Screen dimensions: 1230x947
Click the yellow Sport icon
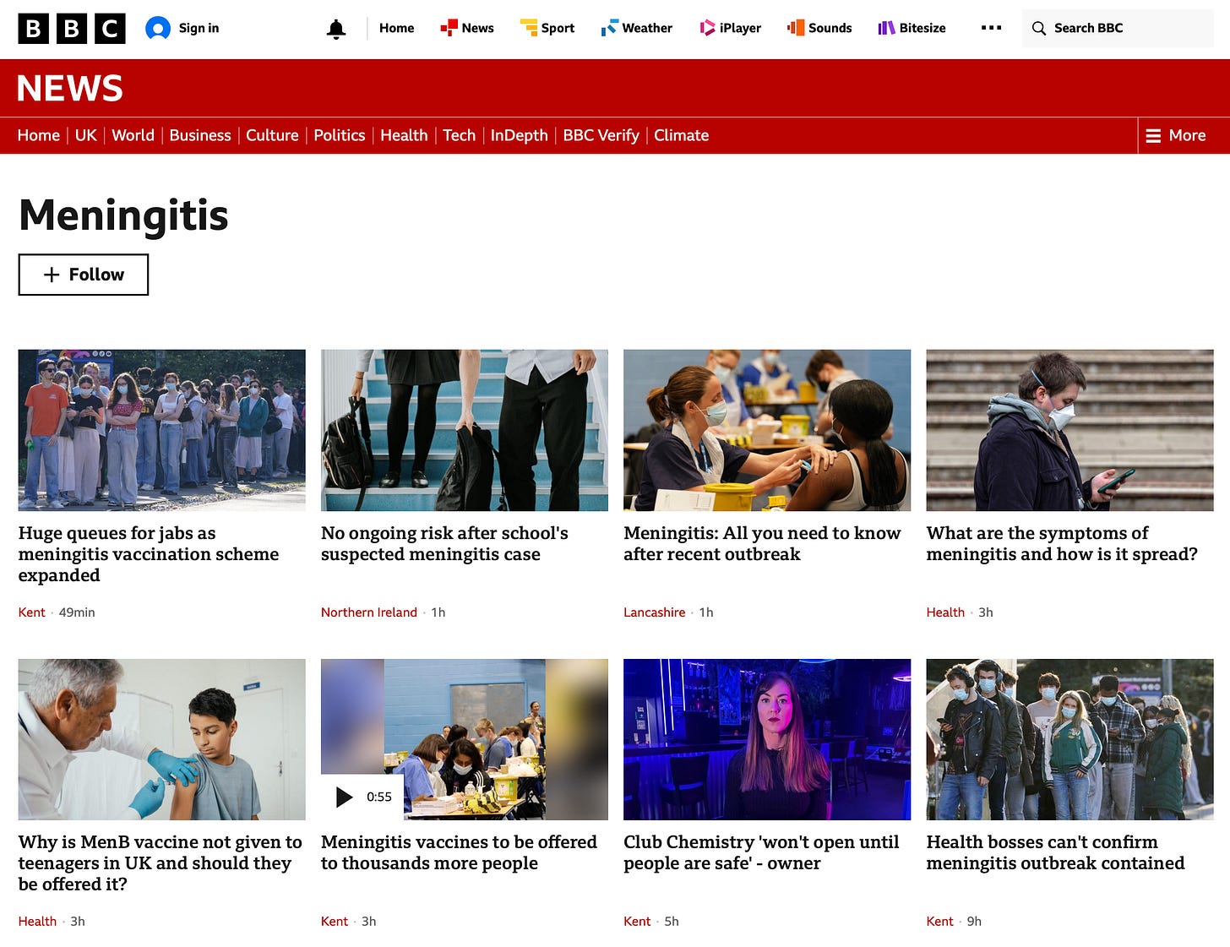(x=529, y=29)
